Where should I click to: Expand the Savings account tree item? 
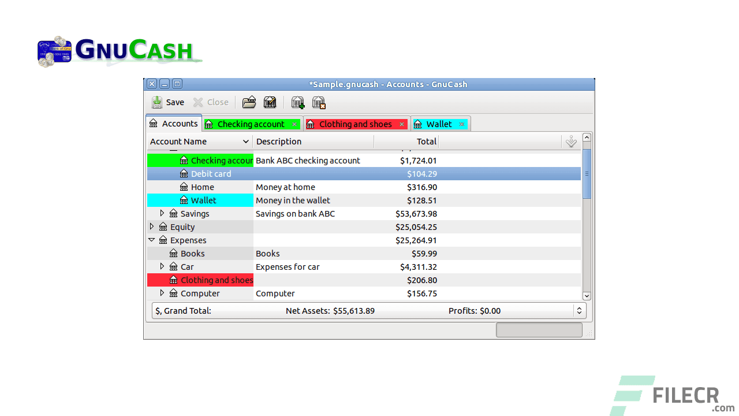click(x=162, y=213)
